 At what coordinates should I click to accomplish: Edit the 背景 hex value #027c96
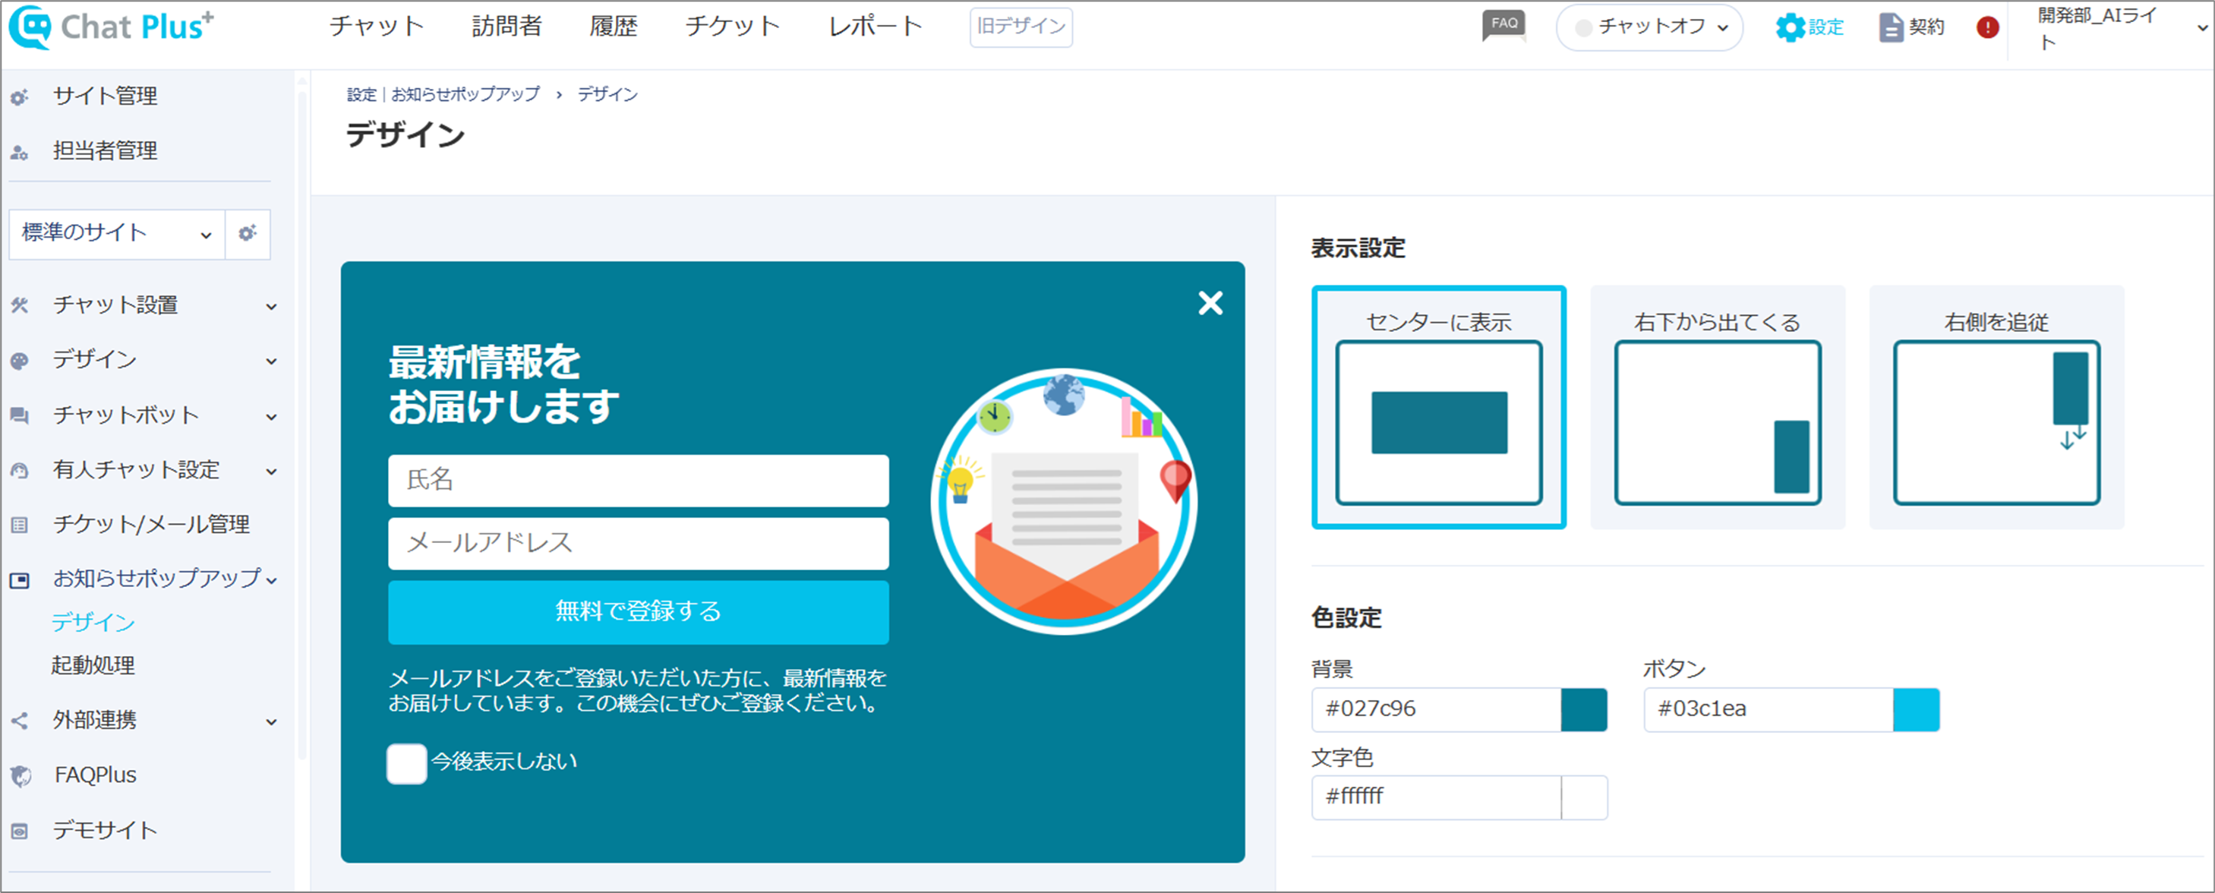pos(1436,710)
